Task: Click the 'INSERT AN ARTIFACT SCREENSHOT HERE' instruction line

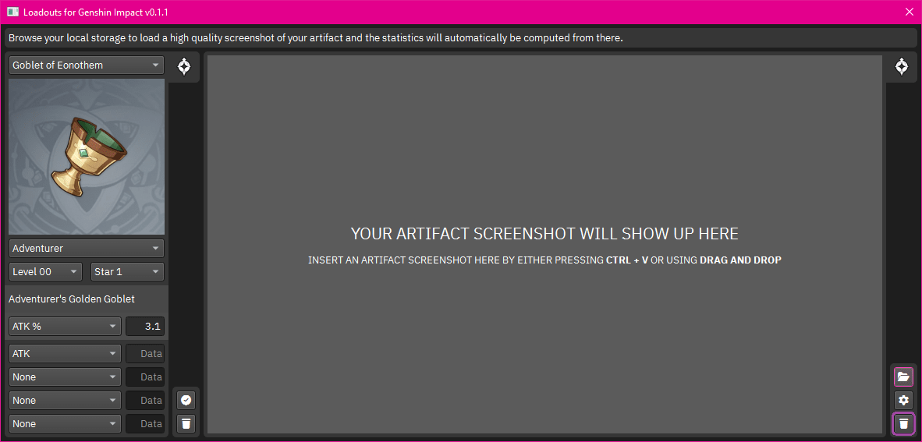Action: pos(544,260)
